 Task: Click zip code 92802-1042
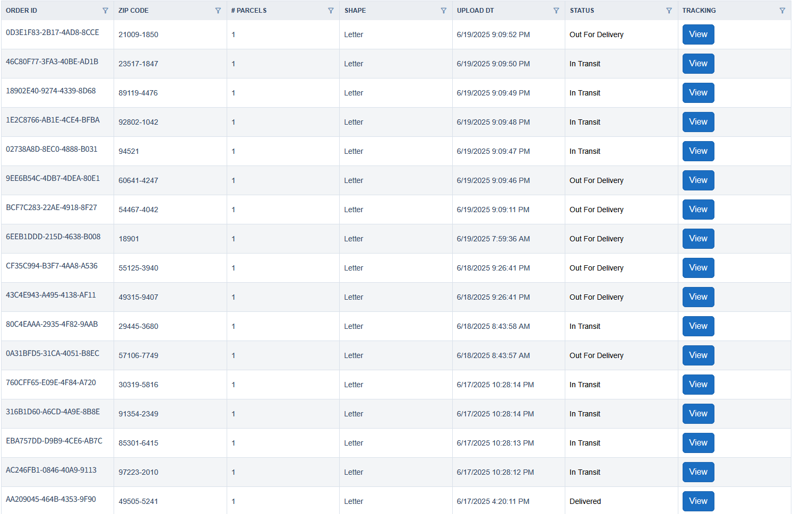[x=139, y=122]
